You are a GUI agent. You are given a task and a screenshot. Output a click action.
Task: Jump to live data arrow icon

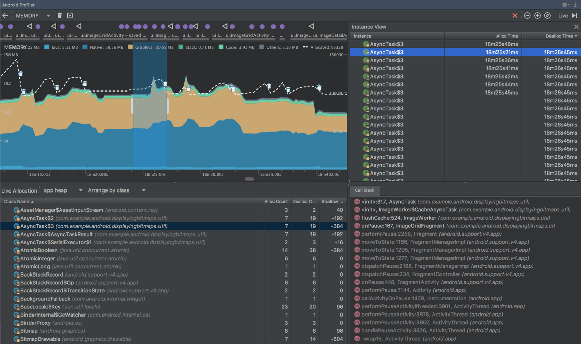(x=575, y=16)
